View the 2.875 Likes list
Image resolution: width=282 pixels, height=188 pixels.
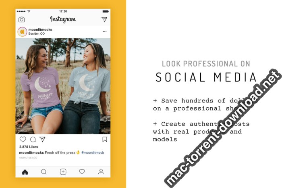click(29, 147)
